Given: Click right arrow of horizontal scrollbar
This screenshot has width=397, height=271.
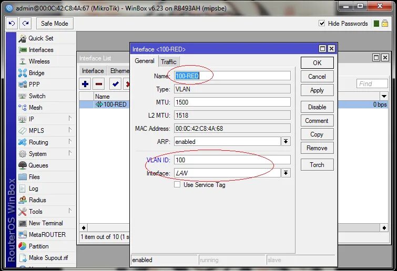Looking at the screenshot, I should 384,228.
